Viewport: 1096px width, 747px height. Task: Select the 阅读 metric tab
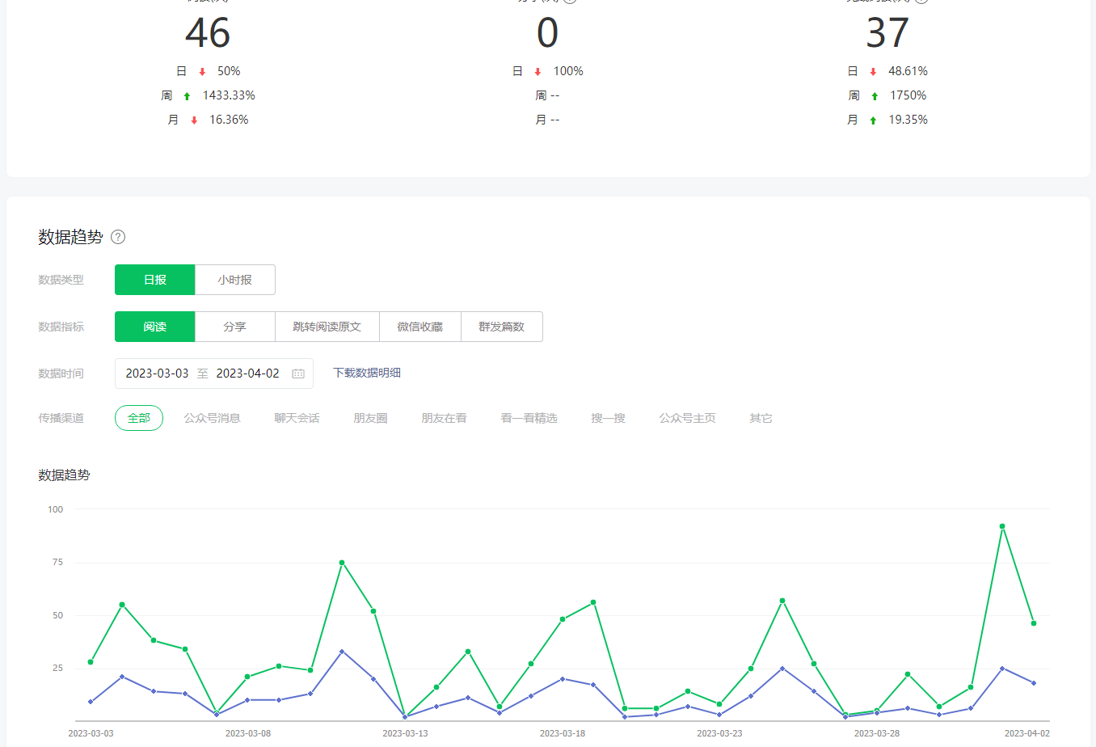[154, 327]
